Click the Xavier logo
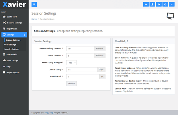 point(14,5)
